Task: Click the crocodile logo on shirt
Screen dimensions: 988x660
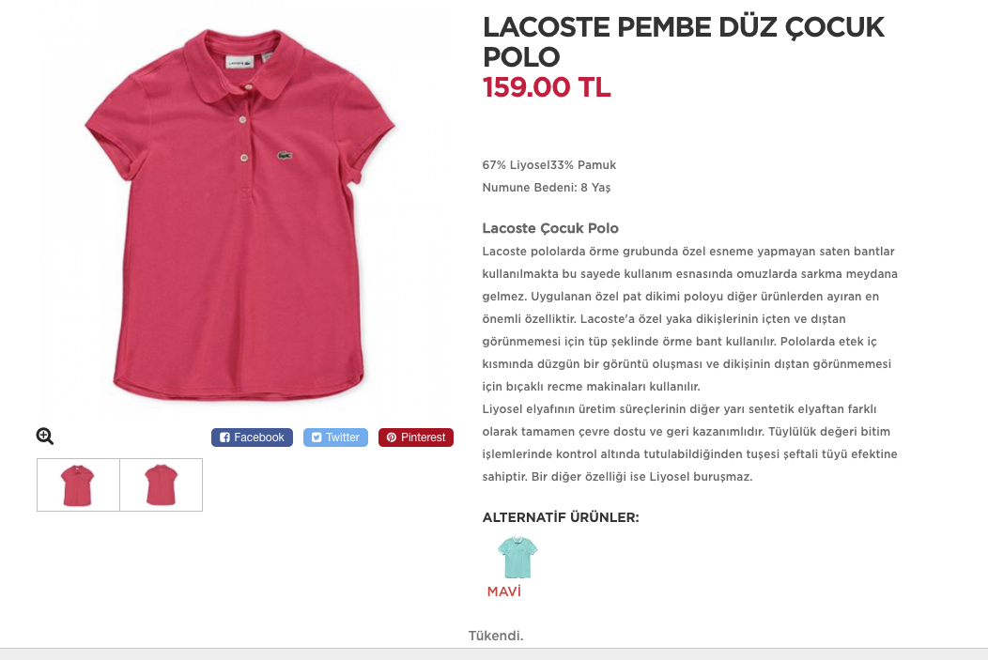Action: click(x=285, y=155)
